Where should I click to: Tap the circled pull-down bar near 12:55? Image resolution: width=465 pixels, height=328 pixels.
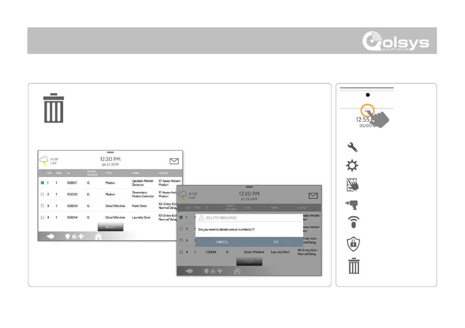click(x=367, y=111)
